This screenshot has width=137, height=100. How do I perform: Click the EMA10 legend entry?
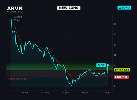click(15, 17)
